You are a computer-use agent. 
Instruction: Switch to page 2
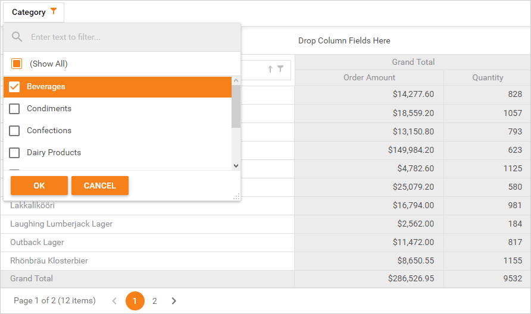coord(155,301)
